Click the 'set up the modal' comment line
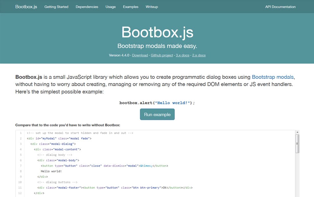This screenshot has width=314, height=197. coord(80,133)
